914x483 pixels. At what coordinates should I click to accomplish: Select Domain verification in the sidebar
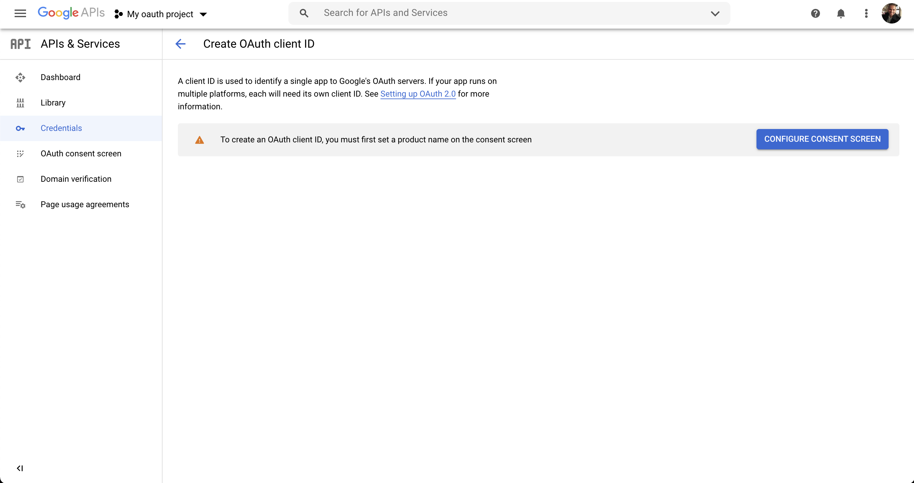[x=76, y=179]
